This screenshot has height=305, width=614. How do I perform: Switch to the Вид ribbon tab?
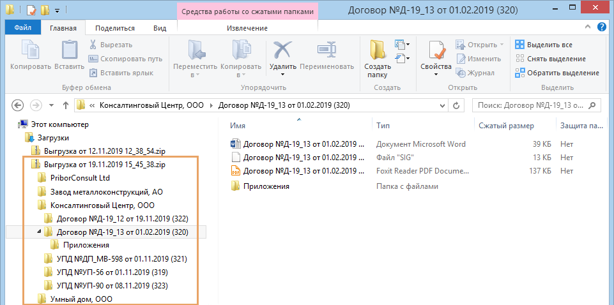(x=160, y=28)
